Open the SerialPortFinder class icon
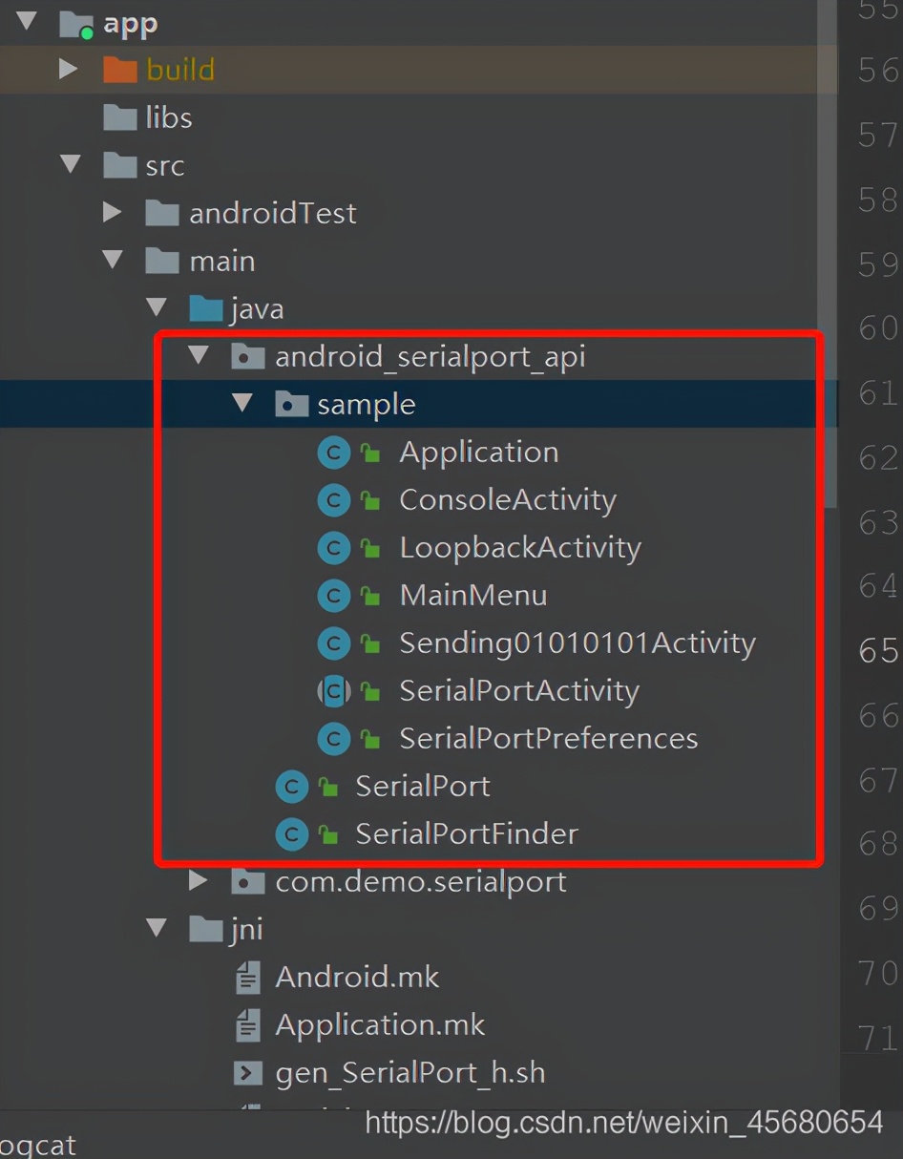903x1159 pixels. pyautogui.click(x=291, y=833)
